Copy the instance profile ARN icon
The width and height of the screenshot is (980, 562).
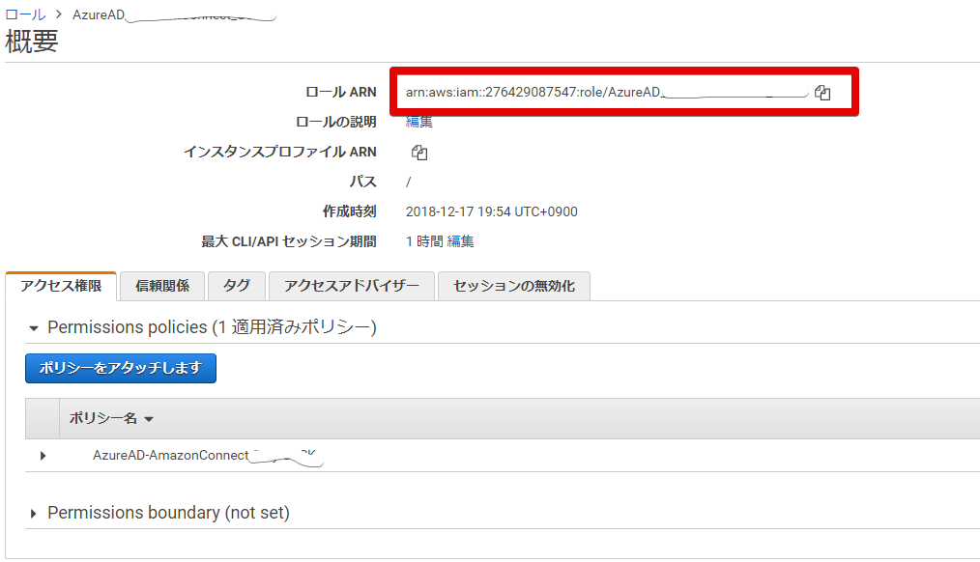419,153
